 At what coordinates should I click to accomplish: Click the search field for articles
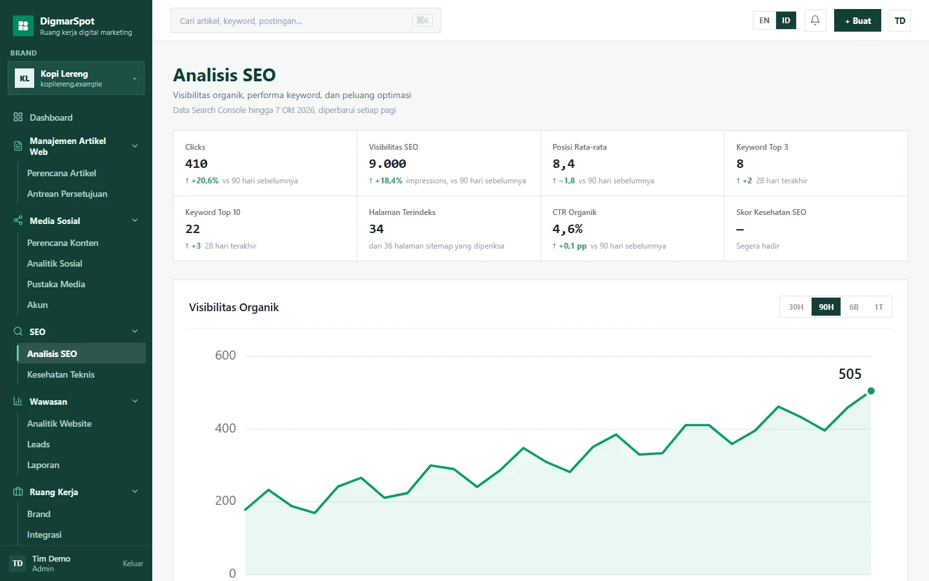306,21
